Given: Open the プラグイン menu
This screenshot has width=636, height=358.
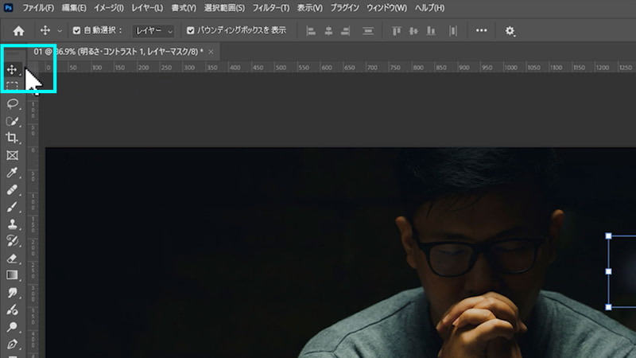Looking at the screenshot, I should 344,8.
